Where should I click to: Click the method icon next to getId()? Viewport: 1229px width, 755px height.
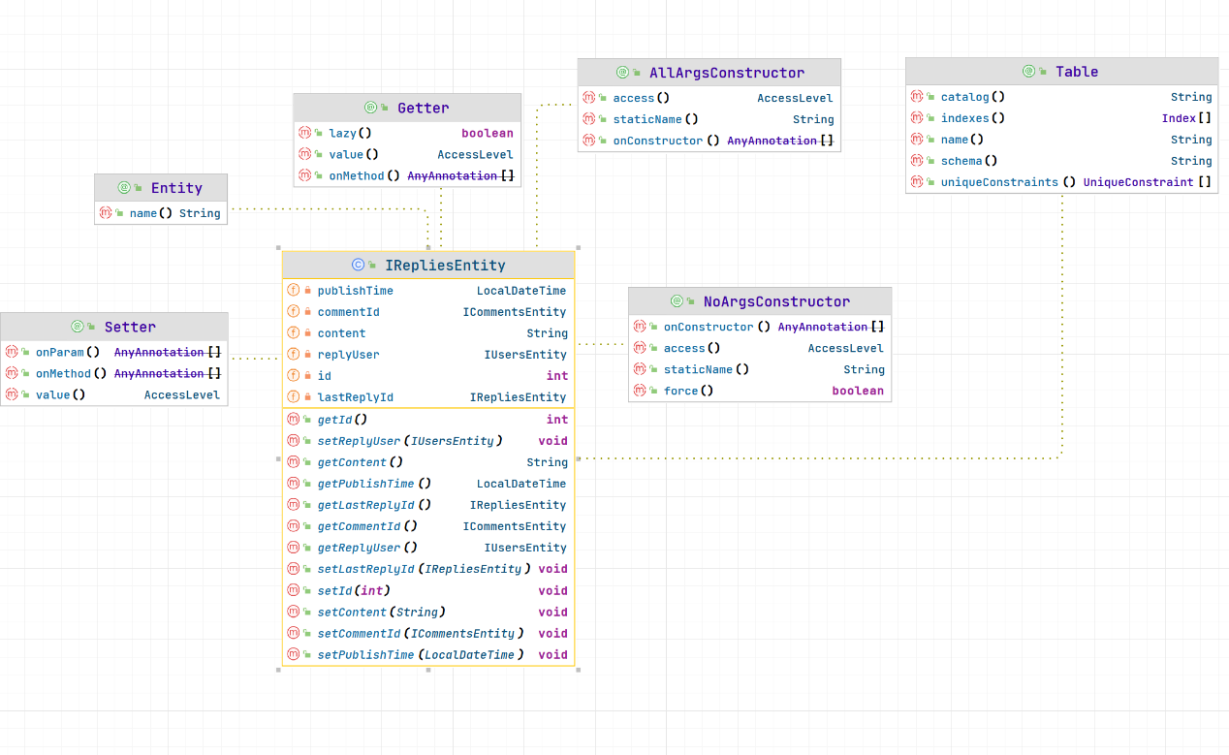coord(293,420)
